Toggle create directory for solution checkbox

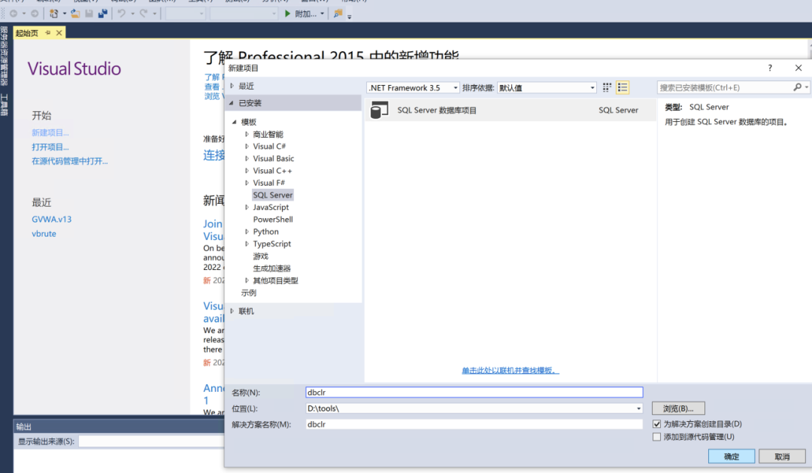click(x=656, y=424)
